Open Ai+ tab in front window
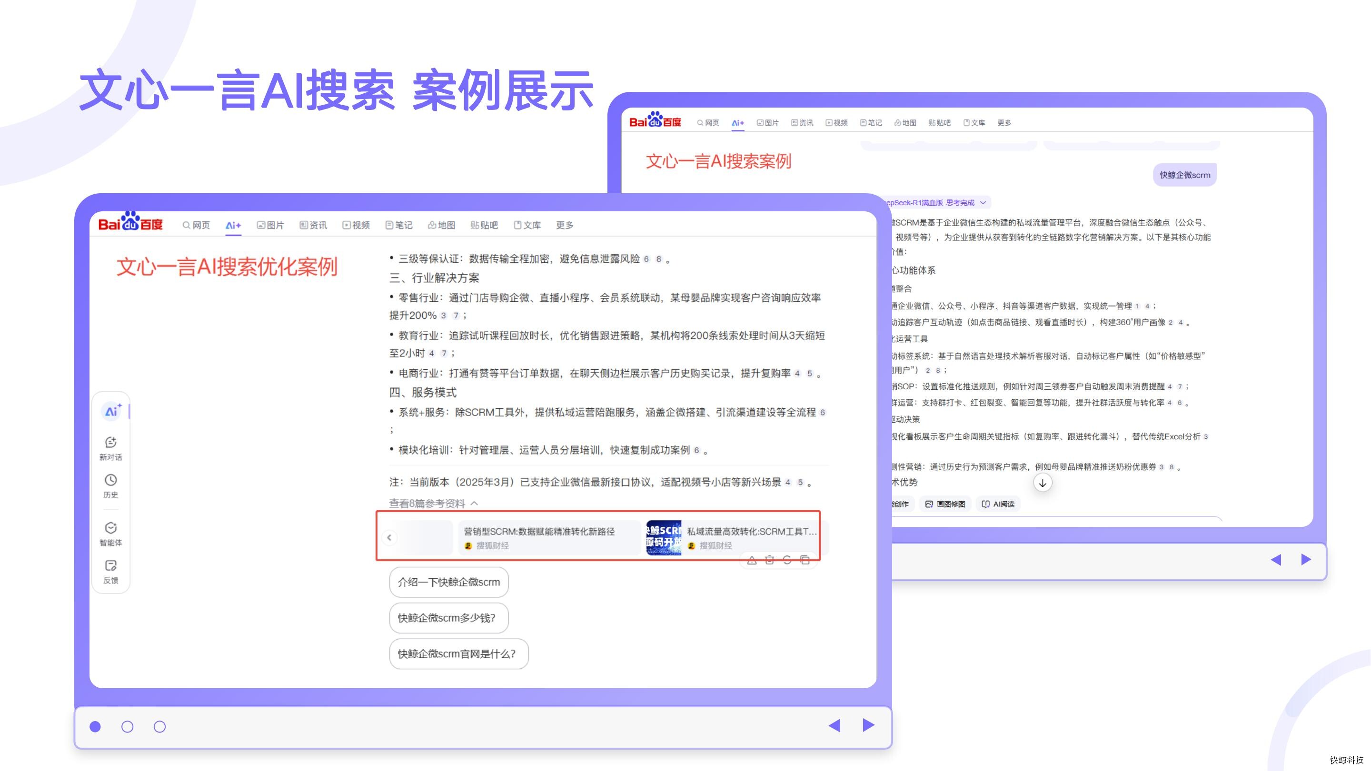Viewport: 1371px width, 771px height. coord(233,225)
